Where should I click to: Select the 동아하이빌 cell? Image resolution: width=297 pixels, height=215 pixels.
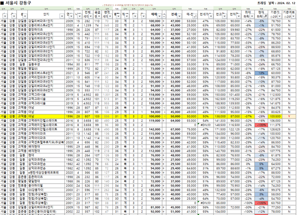pyautogui.click(x=46, y=186)
